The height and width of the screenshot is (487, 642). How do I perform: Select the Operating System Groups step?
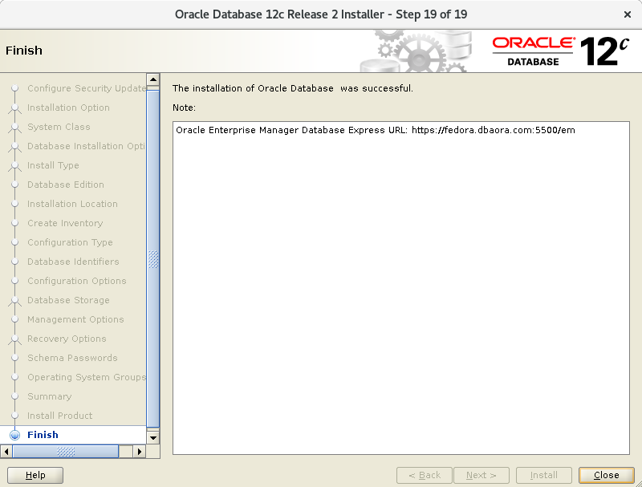pyautogui.click(x=87, y=377)
